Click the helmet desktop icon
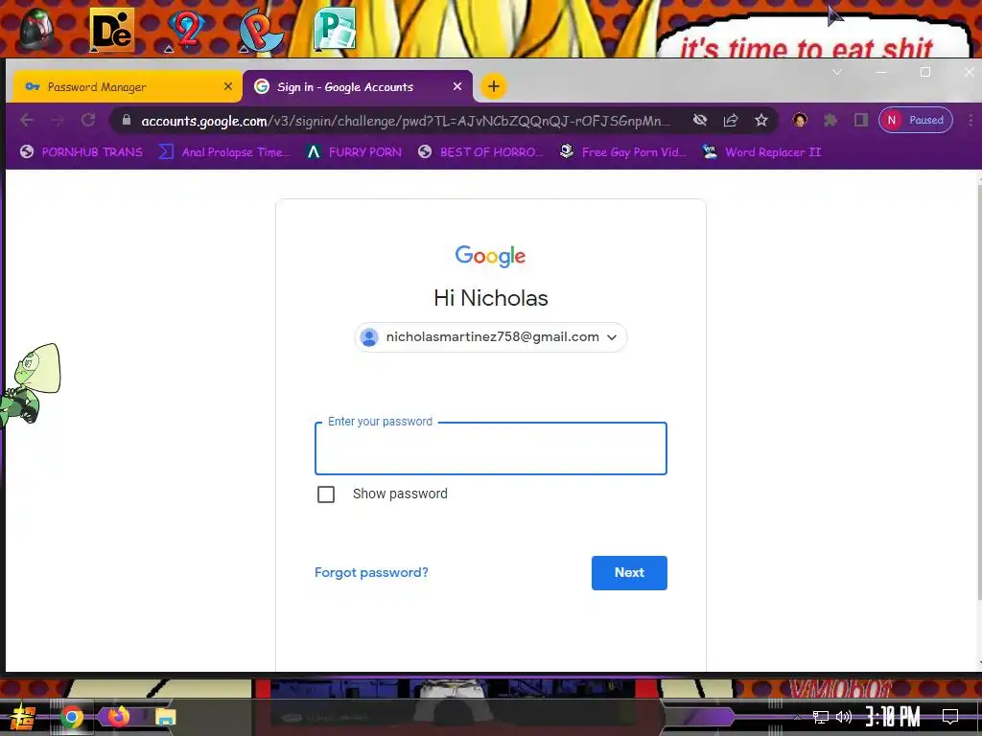Viewport: 982px width, 736px height. (x=35, y=29)
